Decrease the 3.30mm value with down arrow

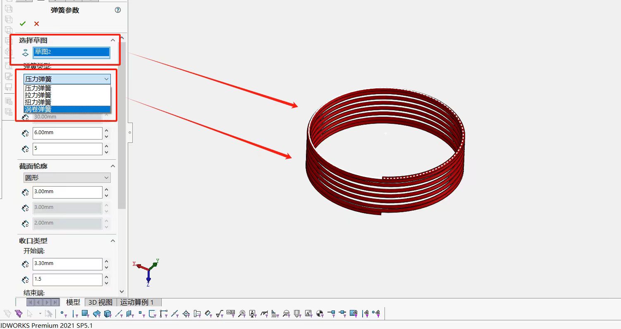pos(107,267)
